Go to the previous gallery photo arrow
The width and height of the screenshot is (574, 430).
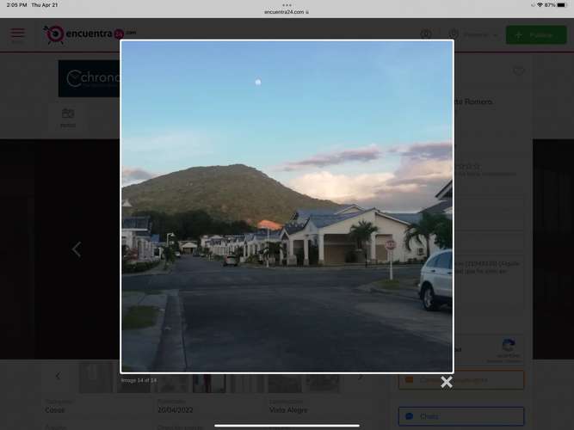[x=76, y=249]
